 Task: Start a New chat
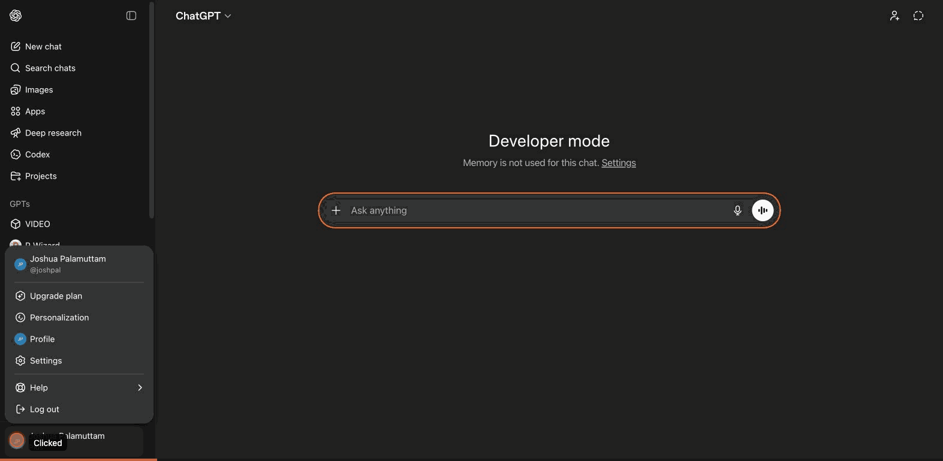click(75, 46)
